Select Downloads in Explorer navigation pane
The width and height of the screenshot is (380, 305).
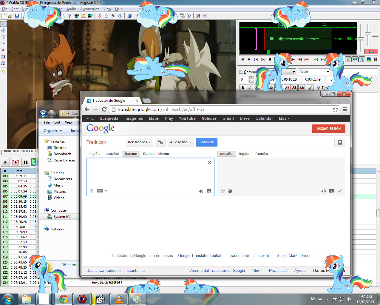[62, 154]
